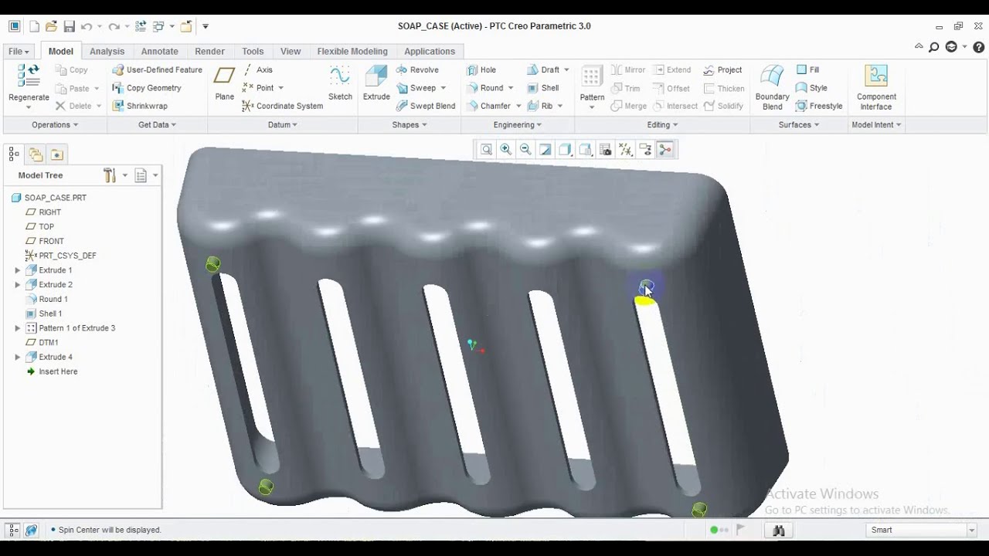Open the Boundary Blend tool
The width and height of the screenshot is (989, 556).
click(772, 87)
